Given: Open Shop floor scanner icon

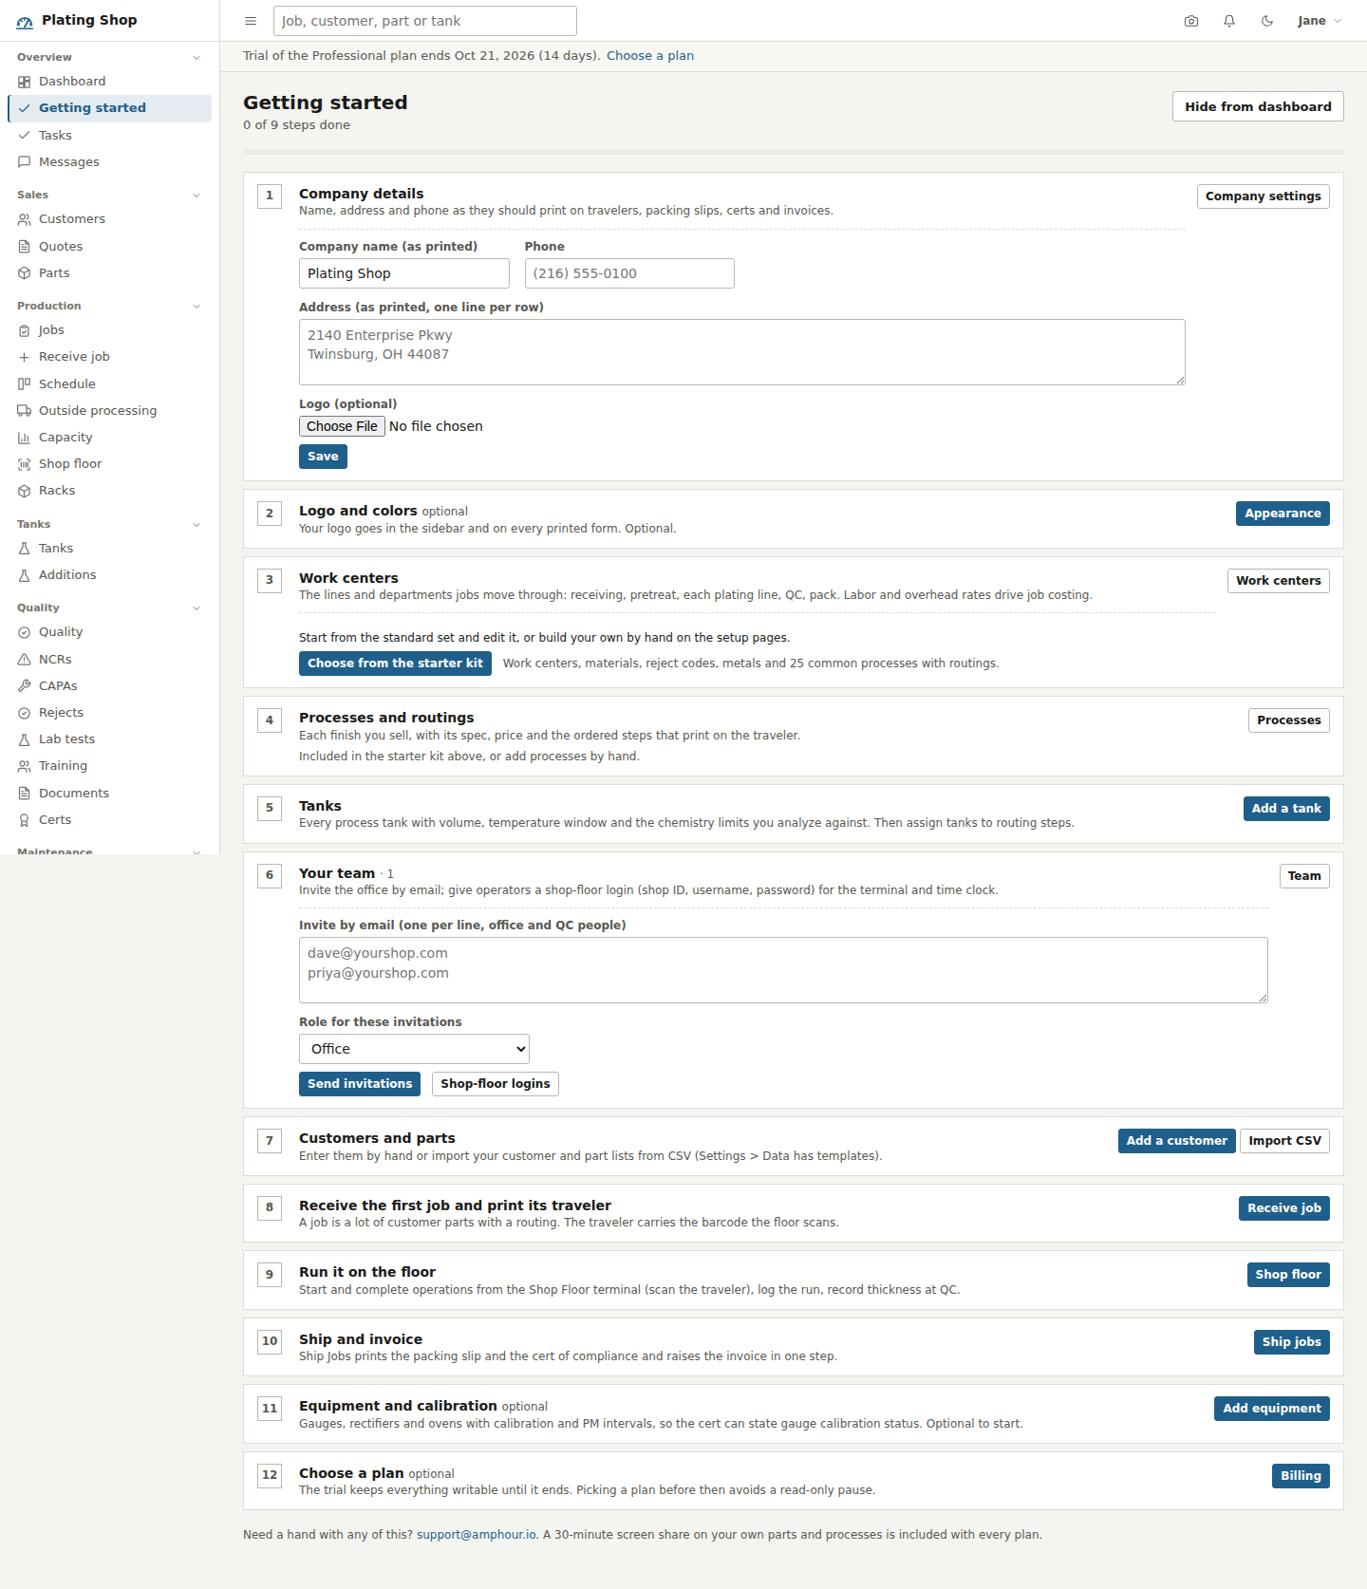Looking at the screenshot, I should (x=25, y=464).
